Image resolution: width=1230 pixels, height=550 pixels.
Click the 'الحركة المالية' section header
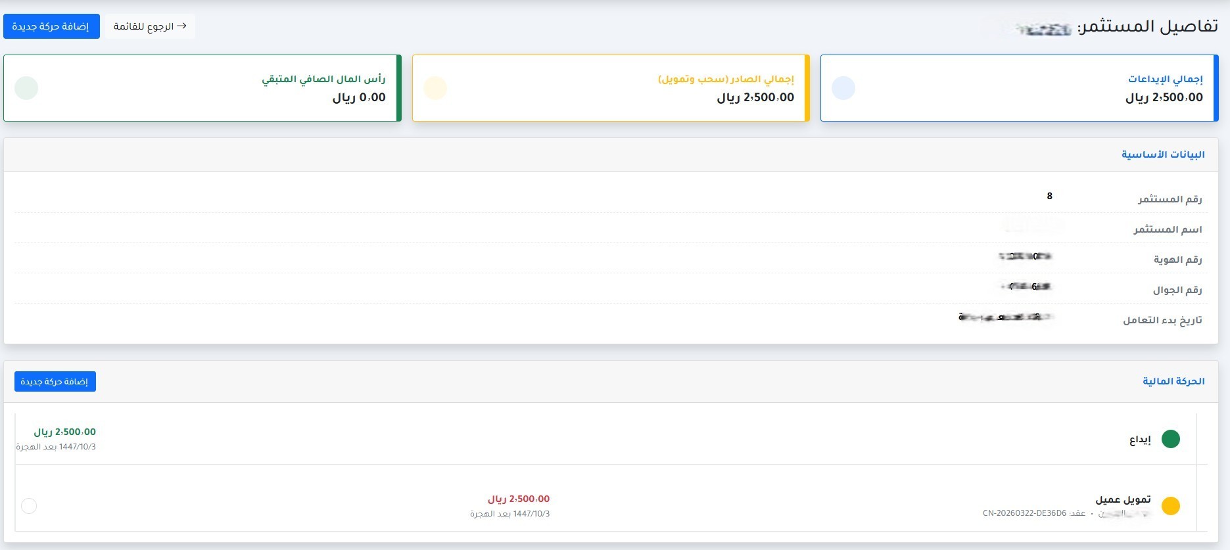tap(1173, 381)
